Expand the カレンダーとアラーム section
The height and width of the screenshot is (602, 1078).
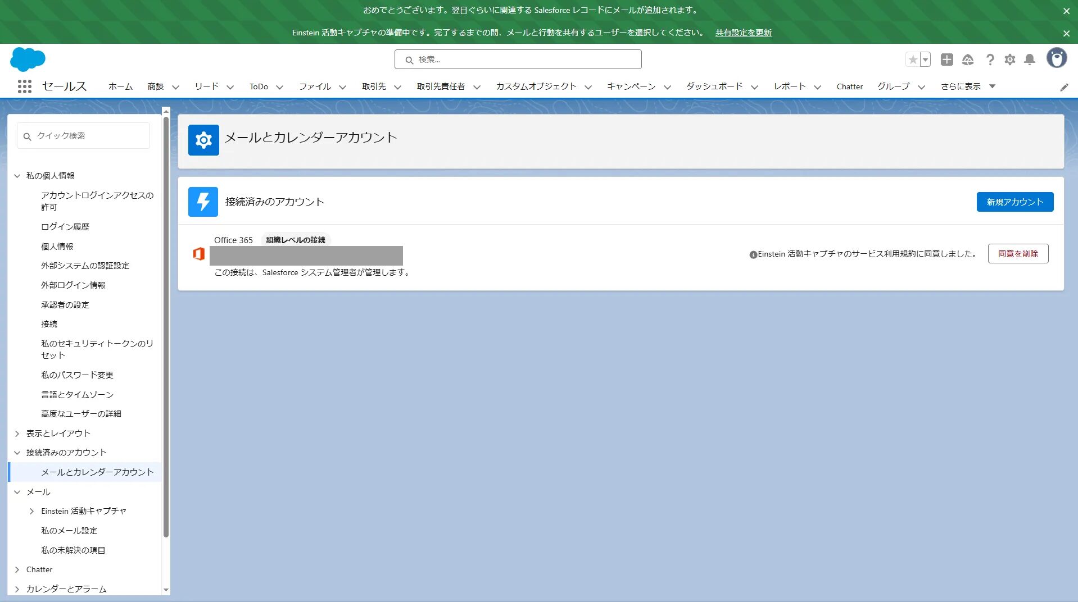pos(17,589)
